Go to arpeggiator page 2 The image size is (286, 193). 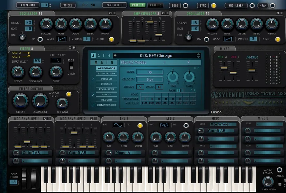coord(182,90)
